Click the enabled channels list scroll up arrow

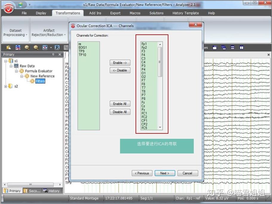click(x=160, y=45)
